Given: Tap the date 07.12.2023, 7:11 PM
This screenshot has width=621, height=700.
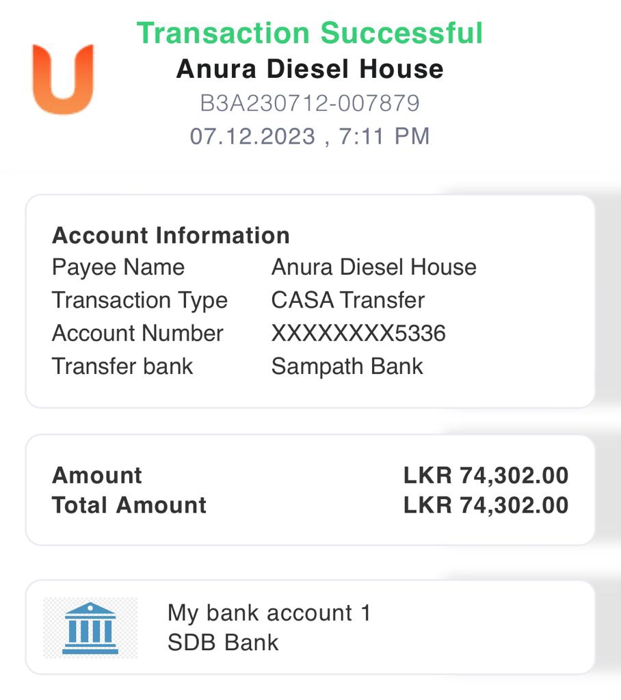Looking at the screenshot, I should click(310, 136).
